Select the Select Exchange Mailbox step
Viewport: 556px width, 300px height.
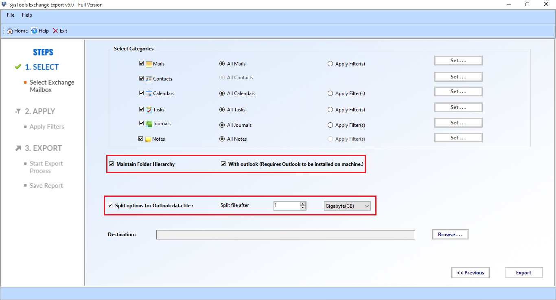tap(52, 86)
